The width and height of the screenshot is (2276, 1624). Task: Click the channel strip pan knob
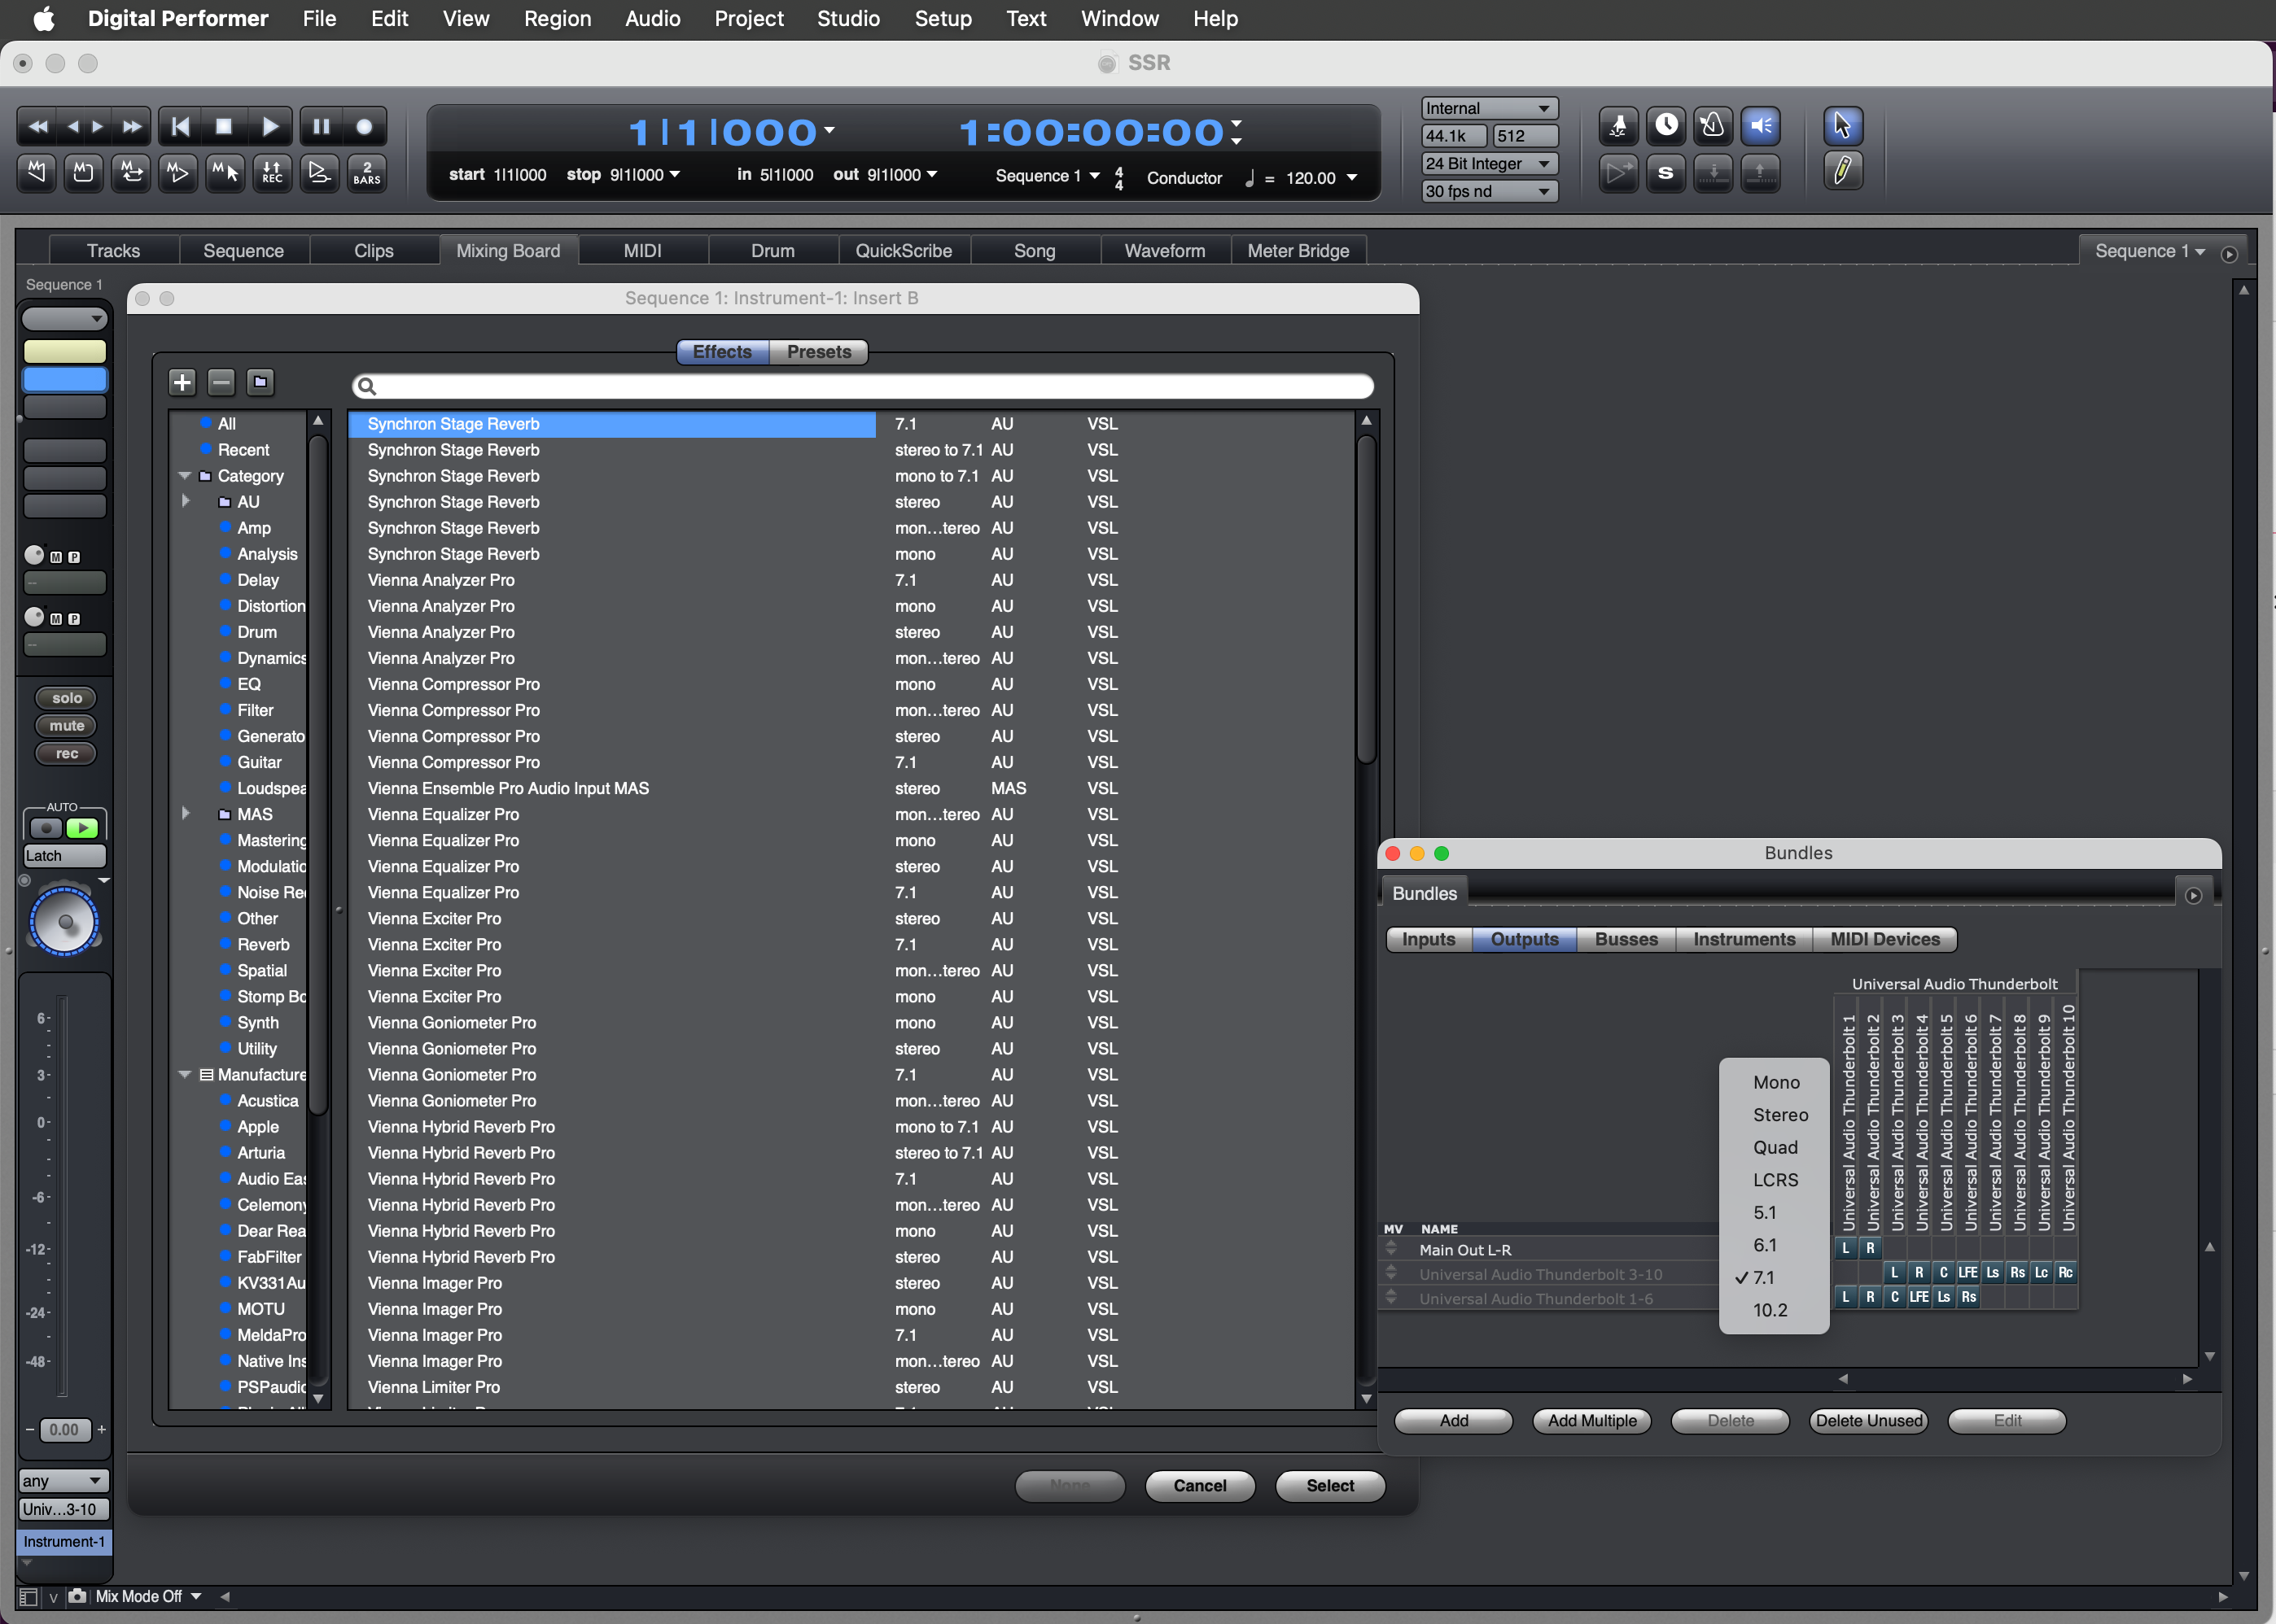(65, 921)
